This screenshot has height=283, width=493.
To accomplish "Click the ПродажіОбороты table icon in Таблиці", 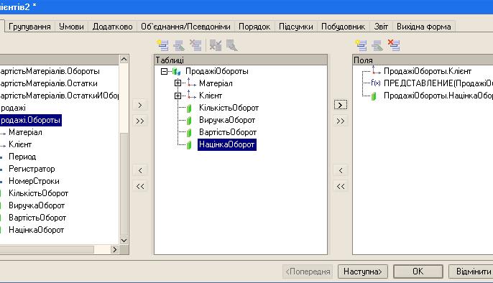I will 177,72.
